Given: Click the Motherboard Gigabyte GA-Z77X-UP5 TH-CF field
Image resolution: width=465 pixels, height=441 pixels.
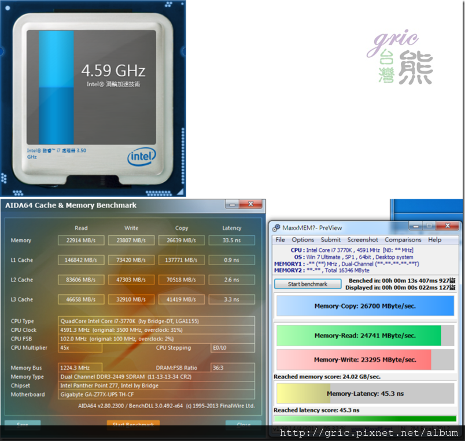Looking at the screenshot, I should 156,394.
